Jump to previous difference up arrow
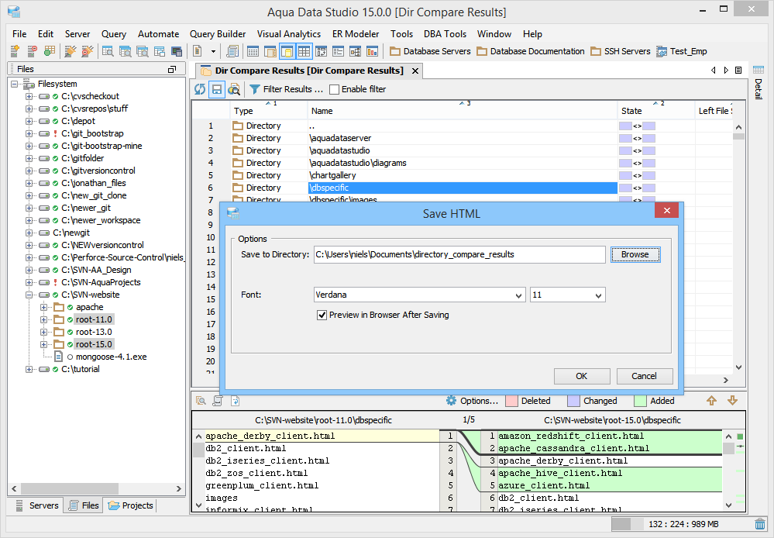 [711, 401]
